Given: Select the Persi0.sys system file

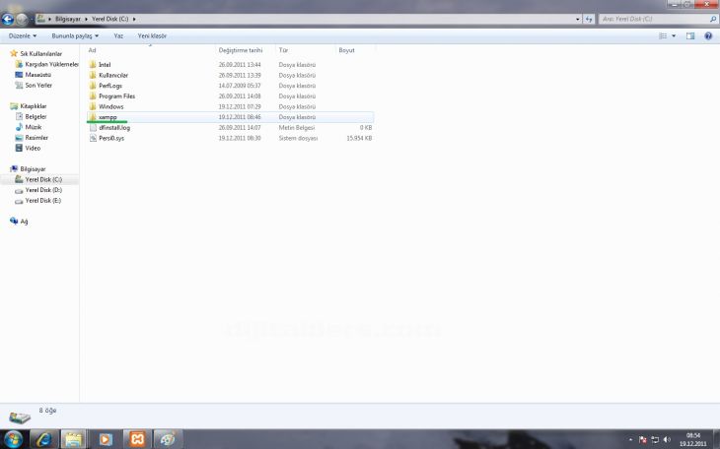Looking at the screenshot, I should (111, 138).
